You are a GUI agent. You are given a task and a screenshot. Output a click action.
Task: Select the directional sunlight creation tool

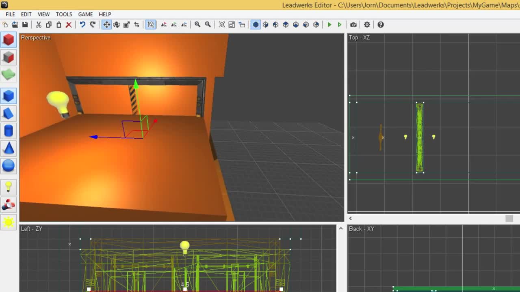9,222
